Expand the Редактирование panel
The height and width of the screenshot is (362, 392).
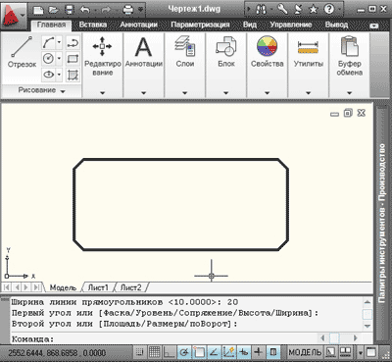[x=103, y=93]
